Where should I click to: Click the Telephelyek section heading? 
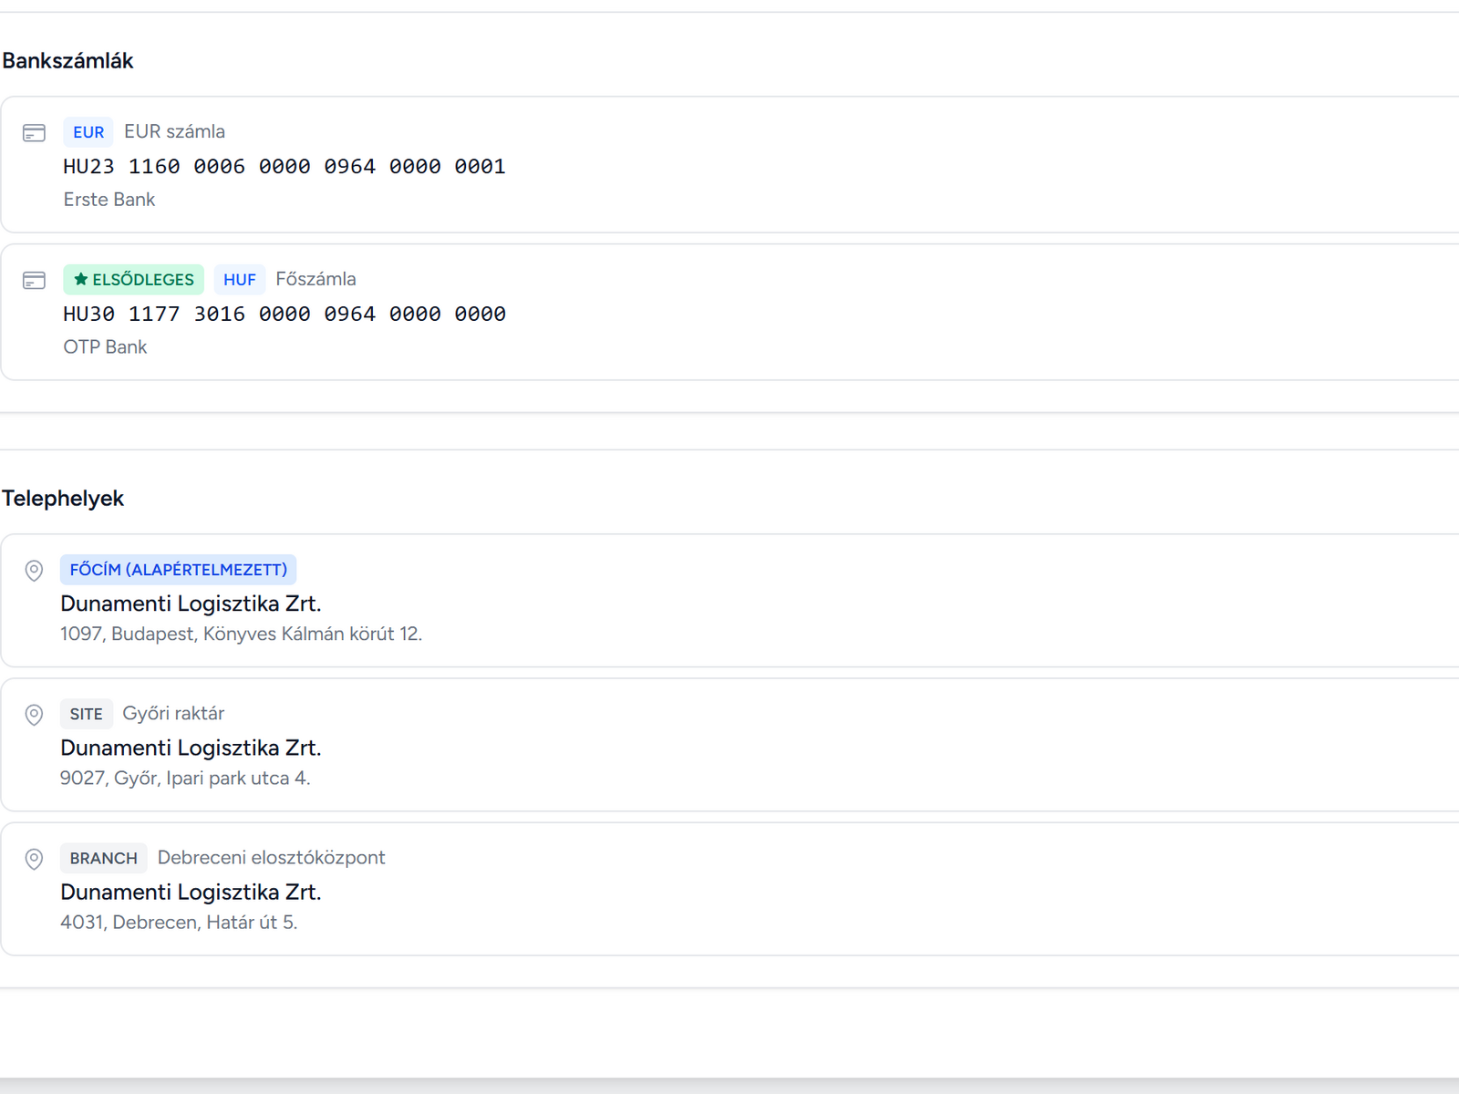click(x=63, y=499)
